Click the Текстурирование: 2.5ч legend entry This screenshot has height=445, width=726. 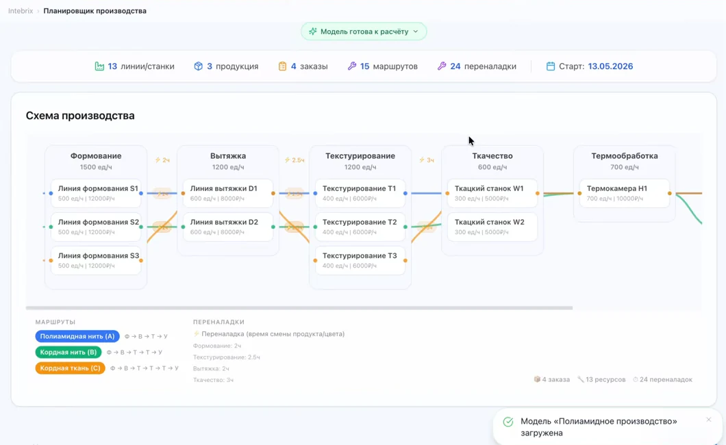[227, 357]
